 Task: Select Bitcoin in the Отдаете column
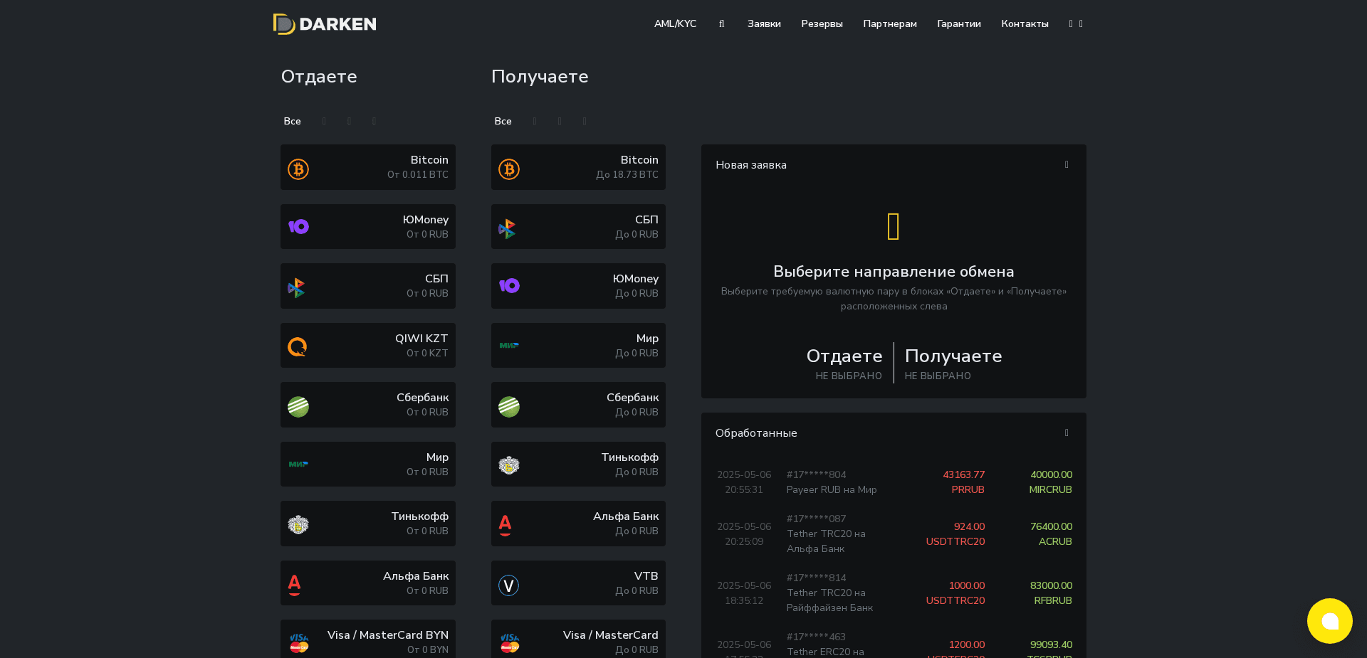[367, 167]
